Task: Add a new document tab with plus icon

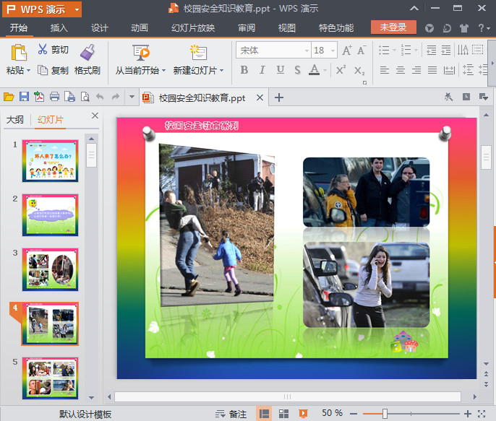Action: pos(279,97)
